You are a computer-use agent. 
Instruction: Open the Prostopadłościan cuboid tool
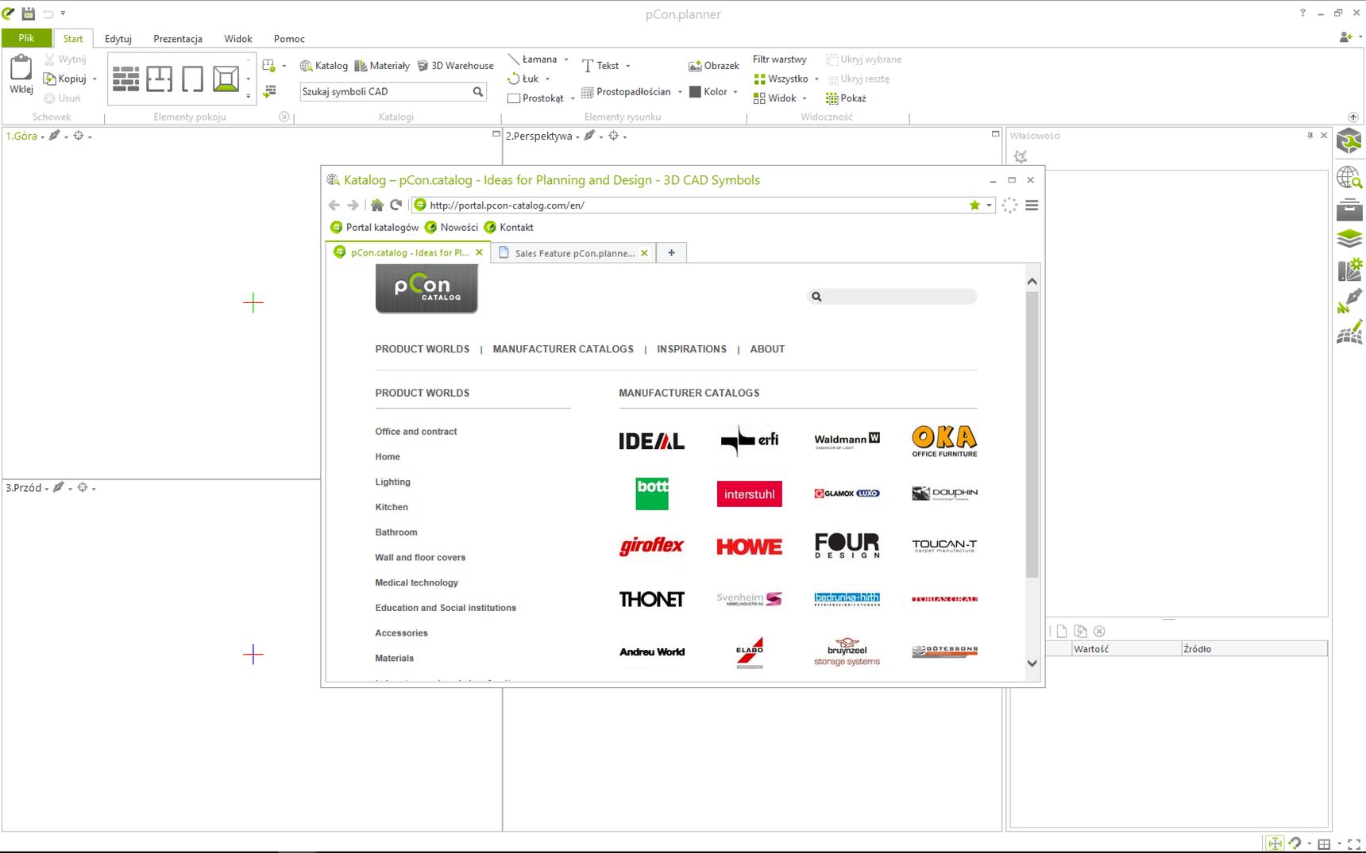[626, 92]
